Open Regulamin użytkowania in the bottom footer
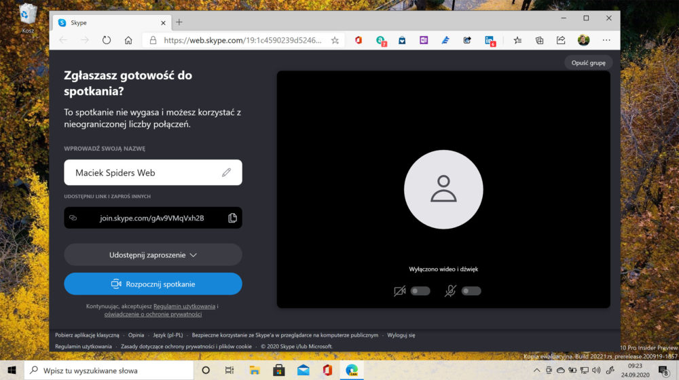Image resolution: width=679 pixels, height=380 pixels. pos(83,346)
